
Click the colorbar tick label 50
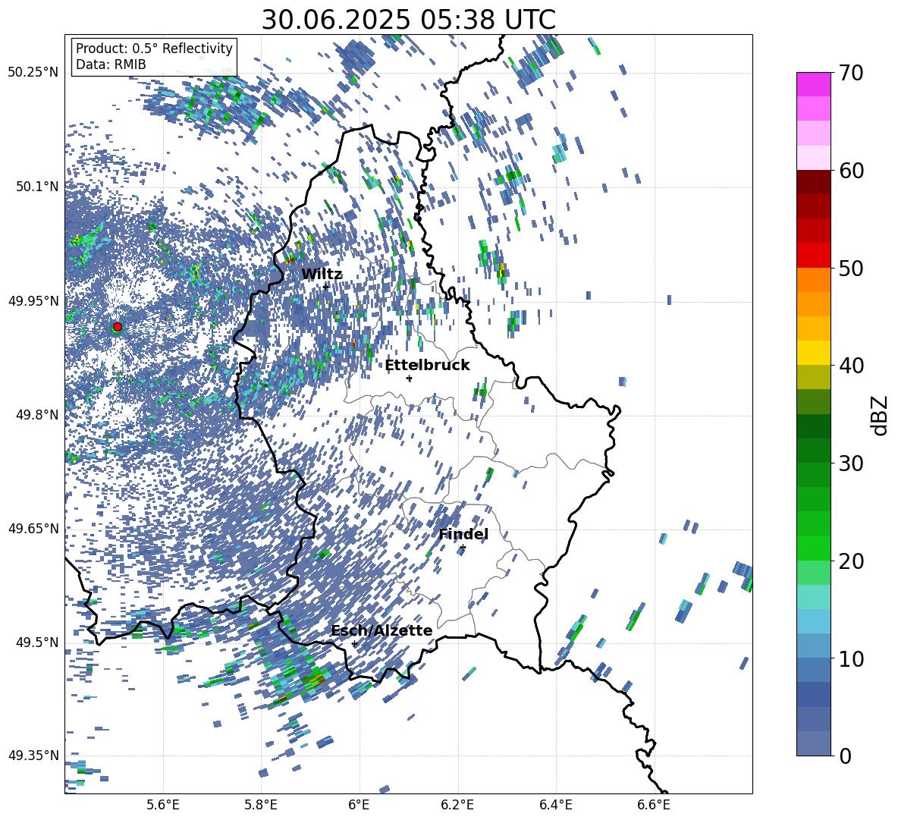pos(852,268)
